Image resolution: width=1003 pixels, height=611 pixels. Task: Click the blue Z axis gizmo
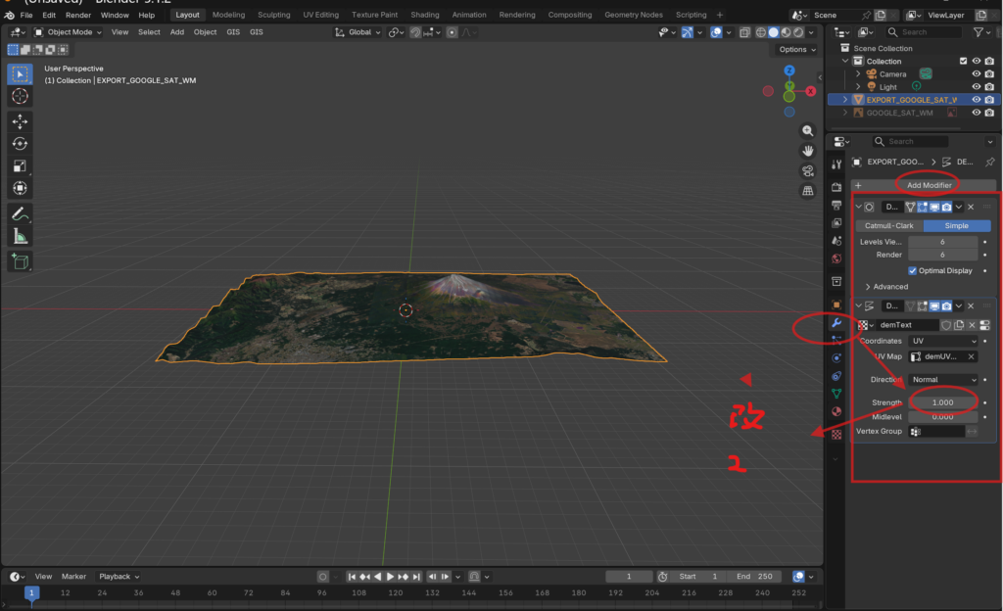(789, 70)
